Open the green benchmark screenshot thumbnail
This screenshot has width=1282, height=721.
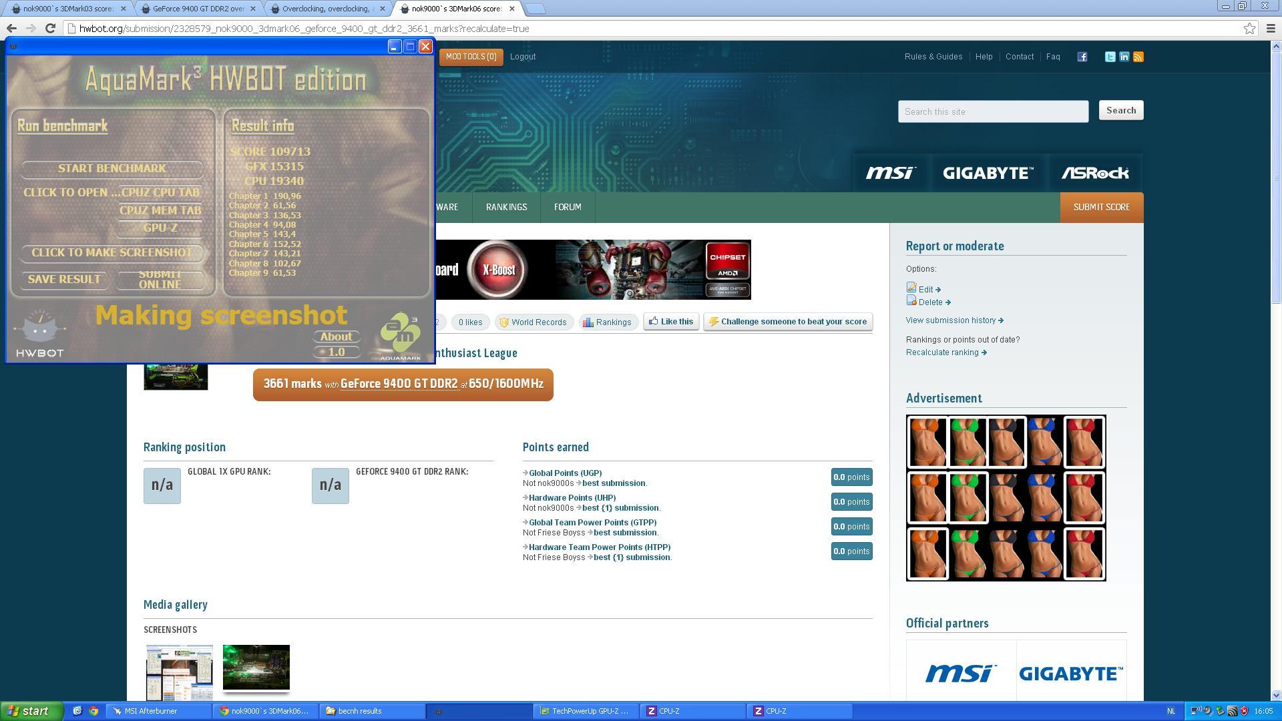click(x=256, y=667)
